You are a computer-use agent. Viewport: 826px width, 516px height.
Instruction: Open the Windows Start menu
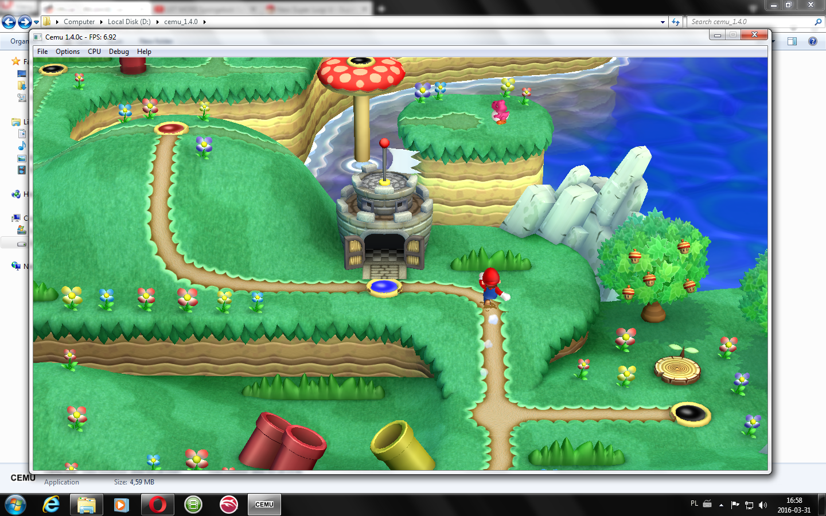point(15,505)
